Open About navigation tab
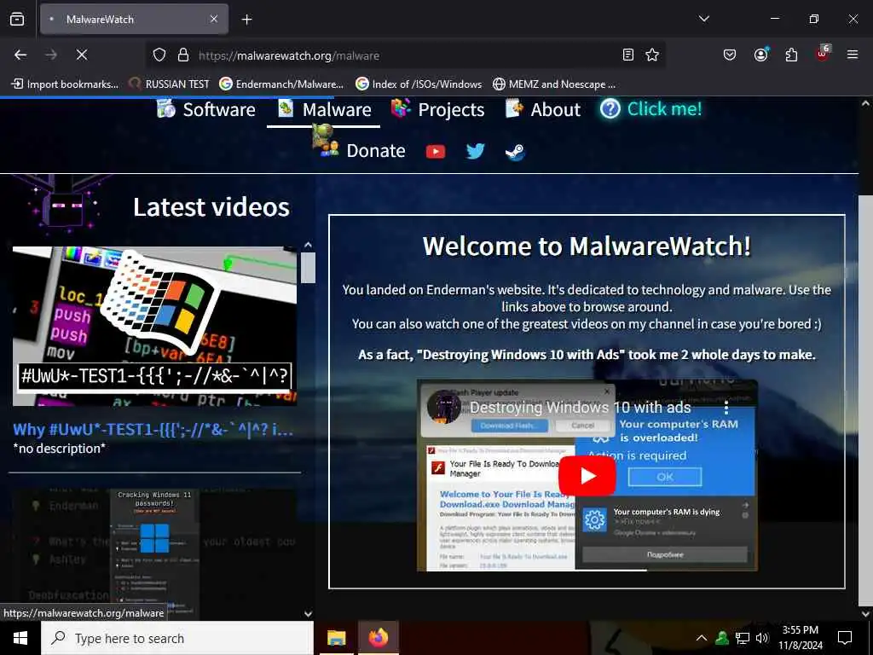Viewport: 873px width, 655px height. click(543, 109)
